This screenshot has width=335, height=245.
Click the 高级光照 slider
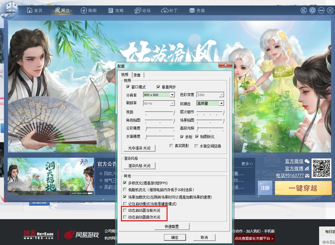[210, 128]
